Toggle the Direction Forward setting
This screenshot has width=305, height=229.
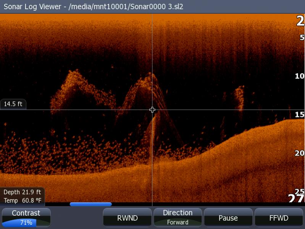(178, 218)
